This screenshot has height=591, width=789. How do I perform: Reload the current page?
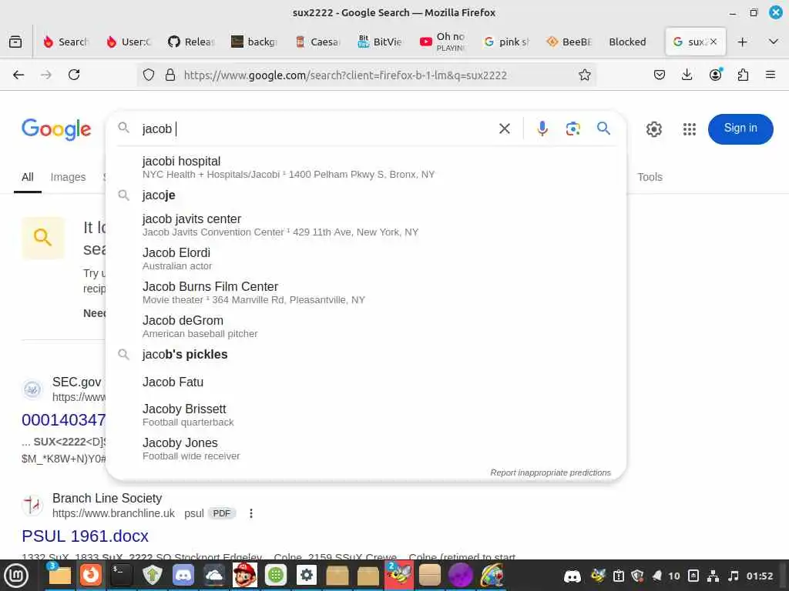74,75
